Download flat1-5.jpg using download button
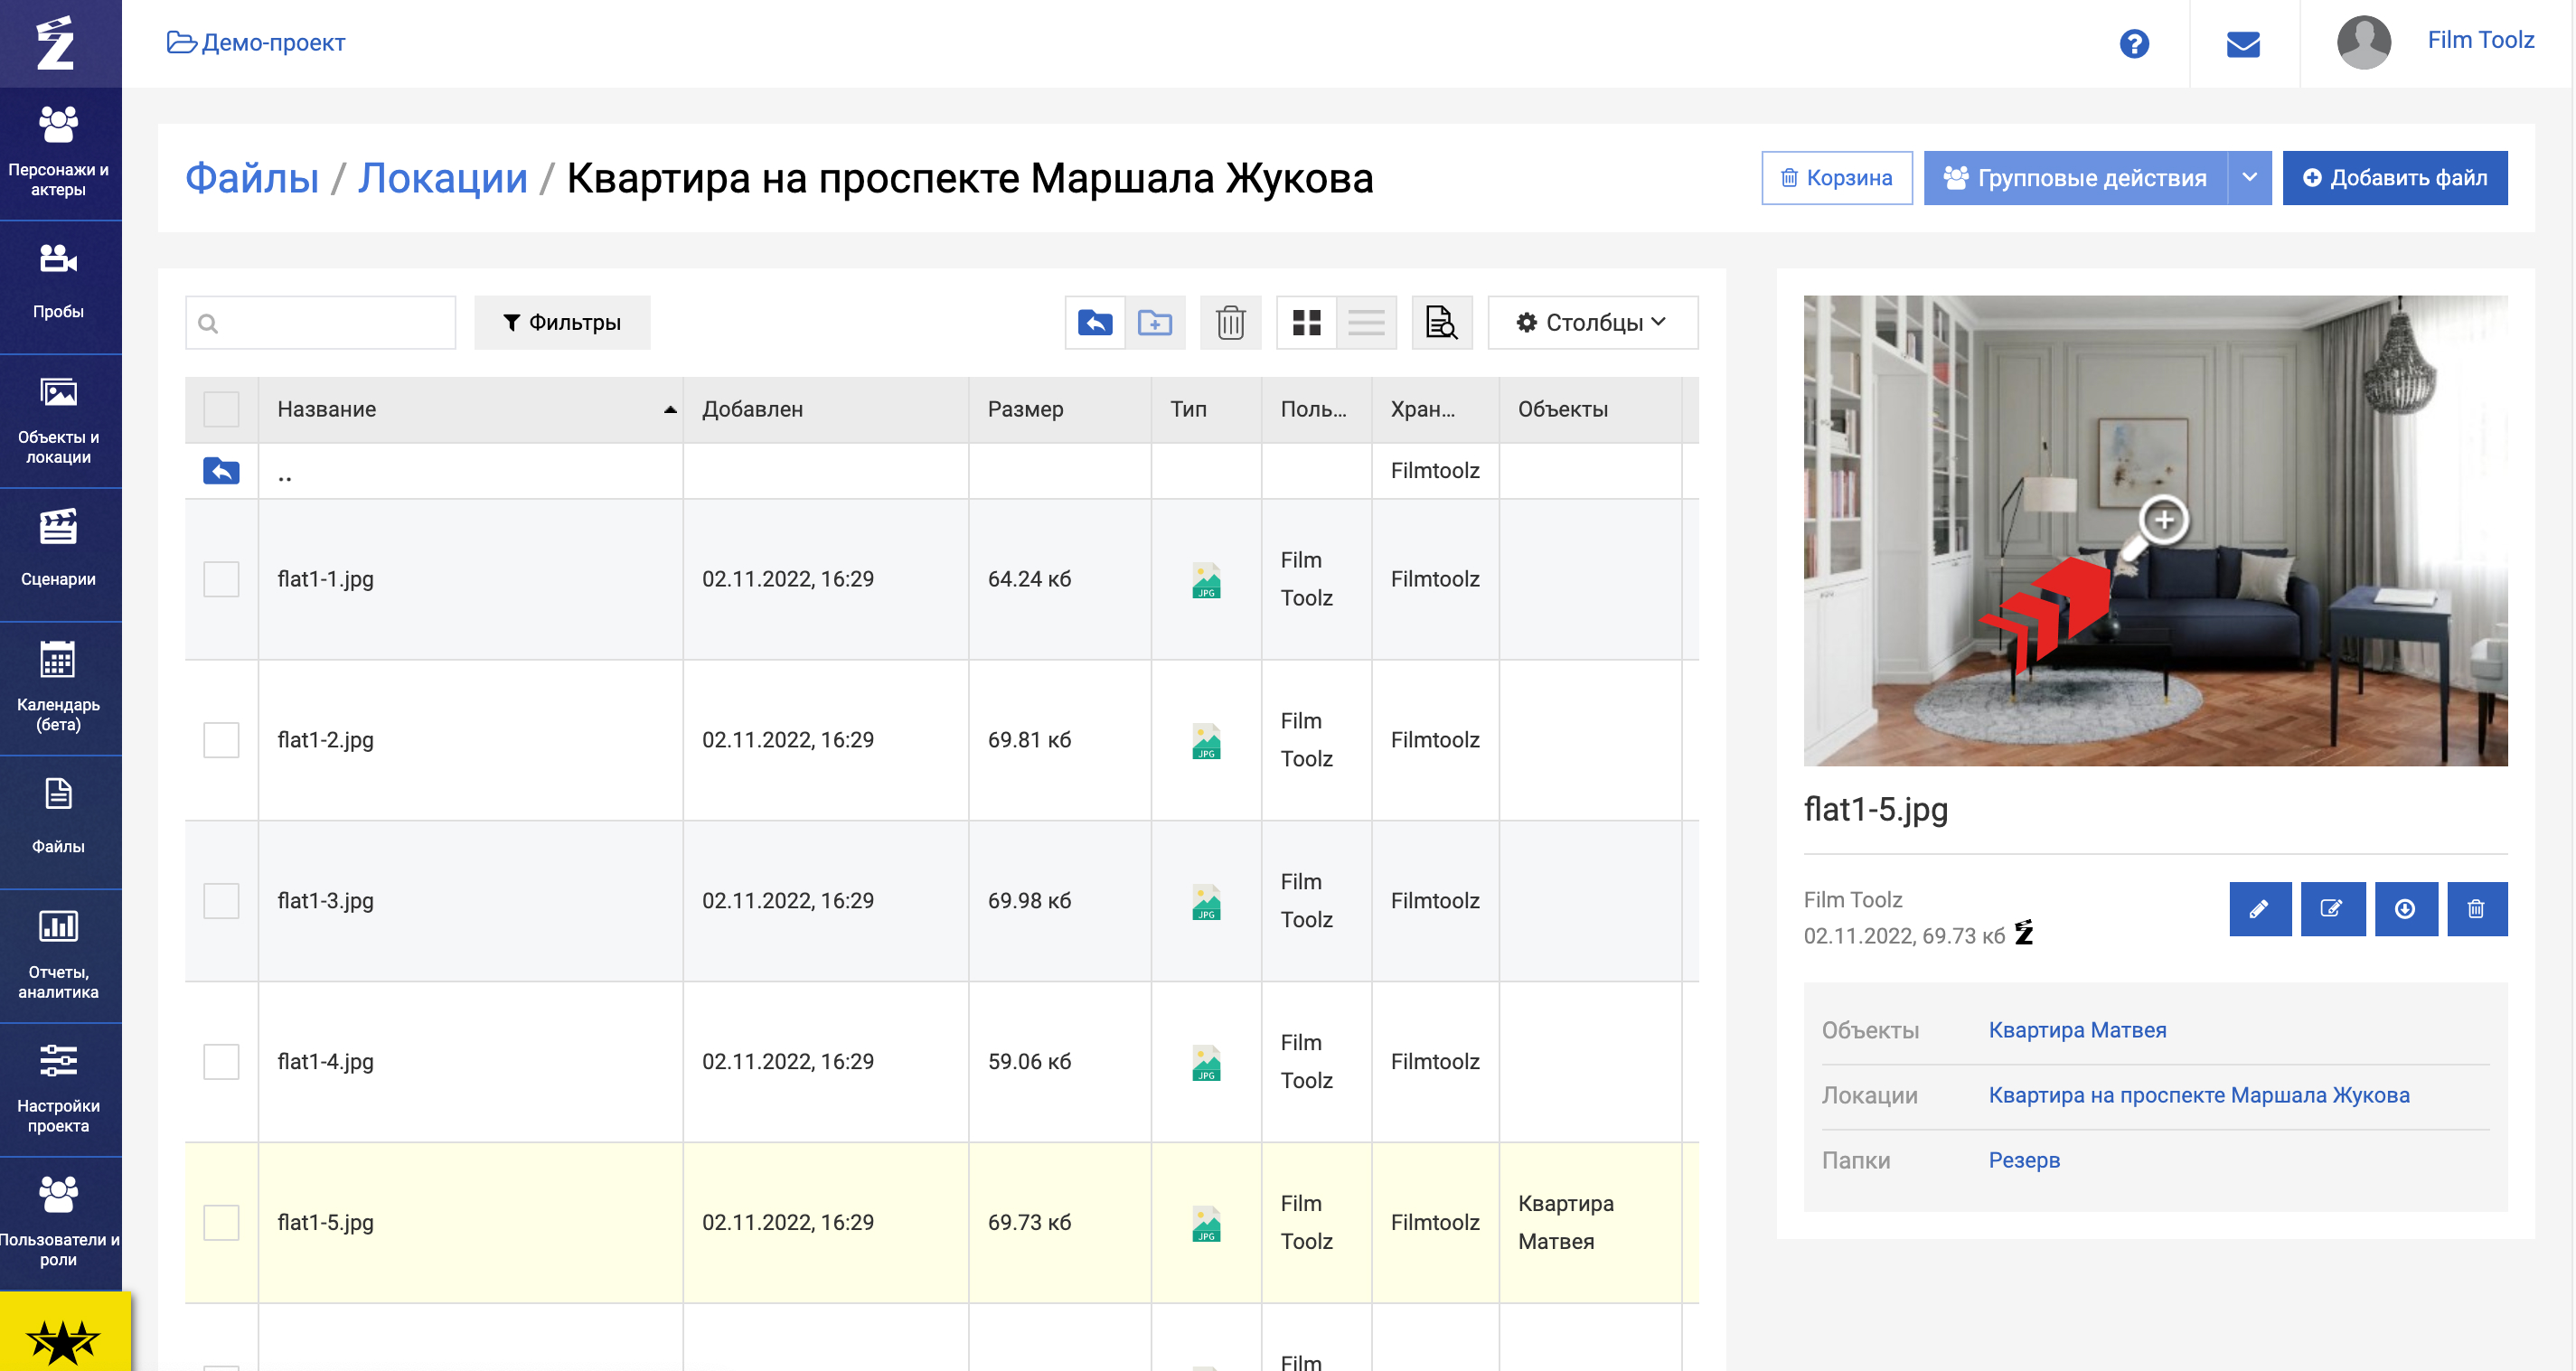The height and width of the screenshot is (1371, 2576). 2406,909
